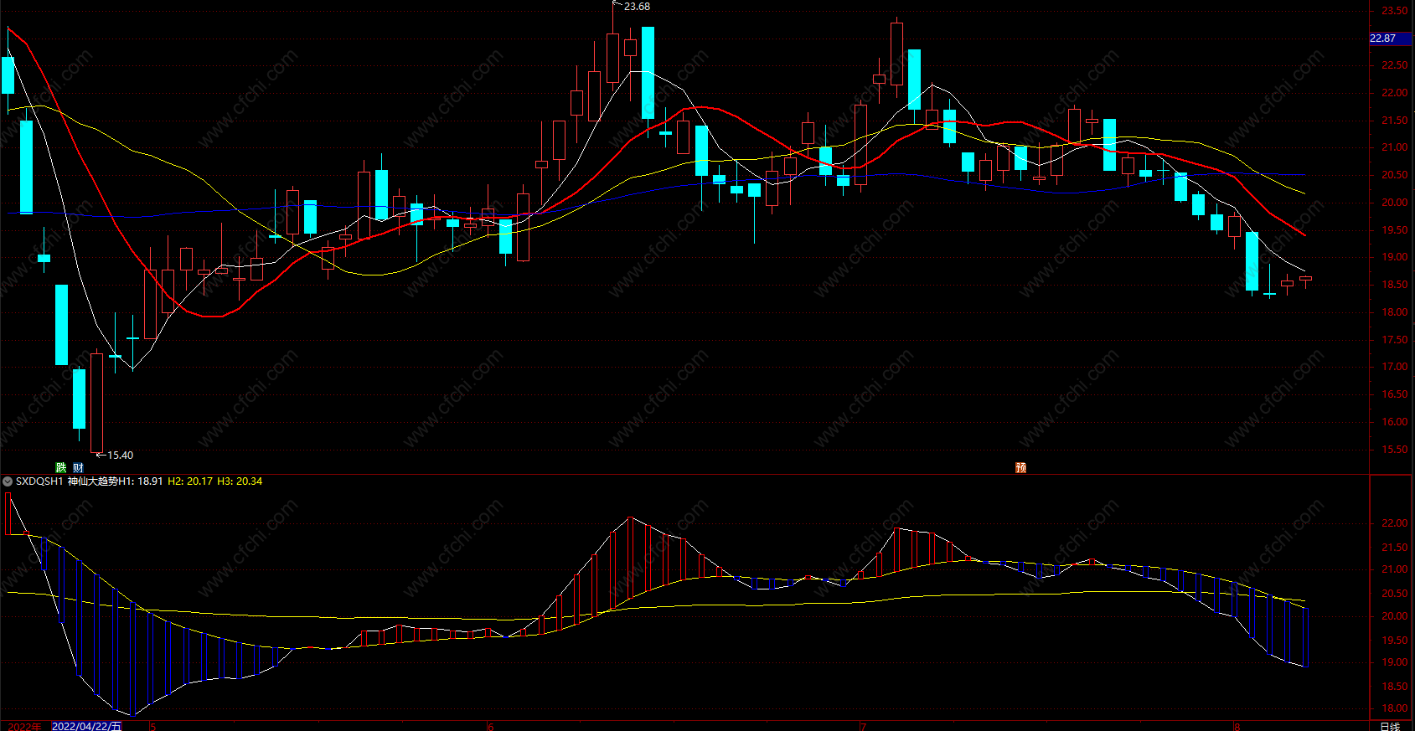Viewport: 1415px width, 731px height.
Task: Click month 6 marker on time axis
Action: pyautogui.click(x=491, y=726)
